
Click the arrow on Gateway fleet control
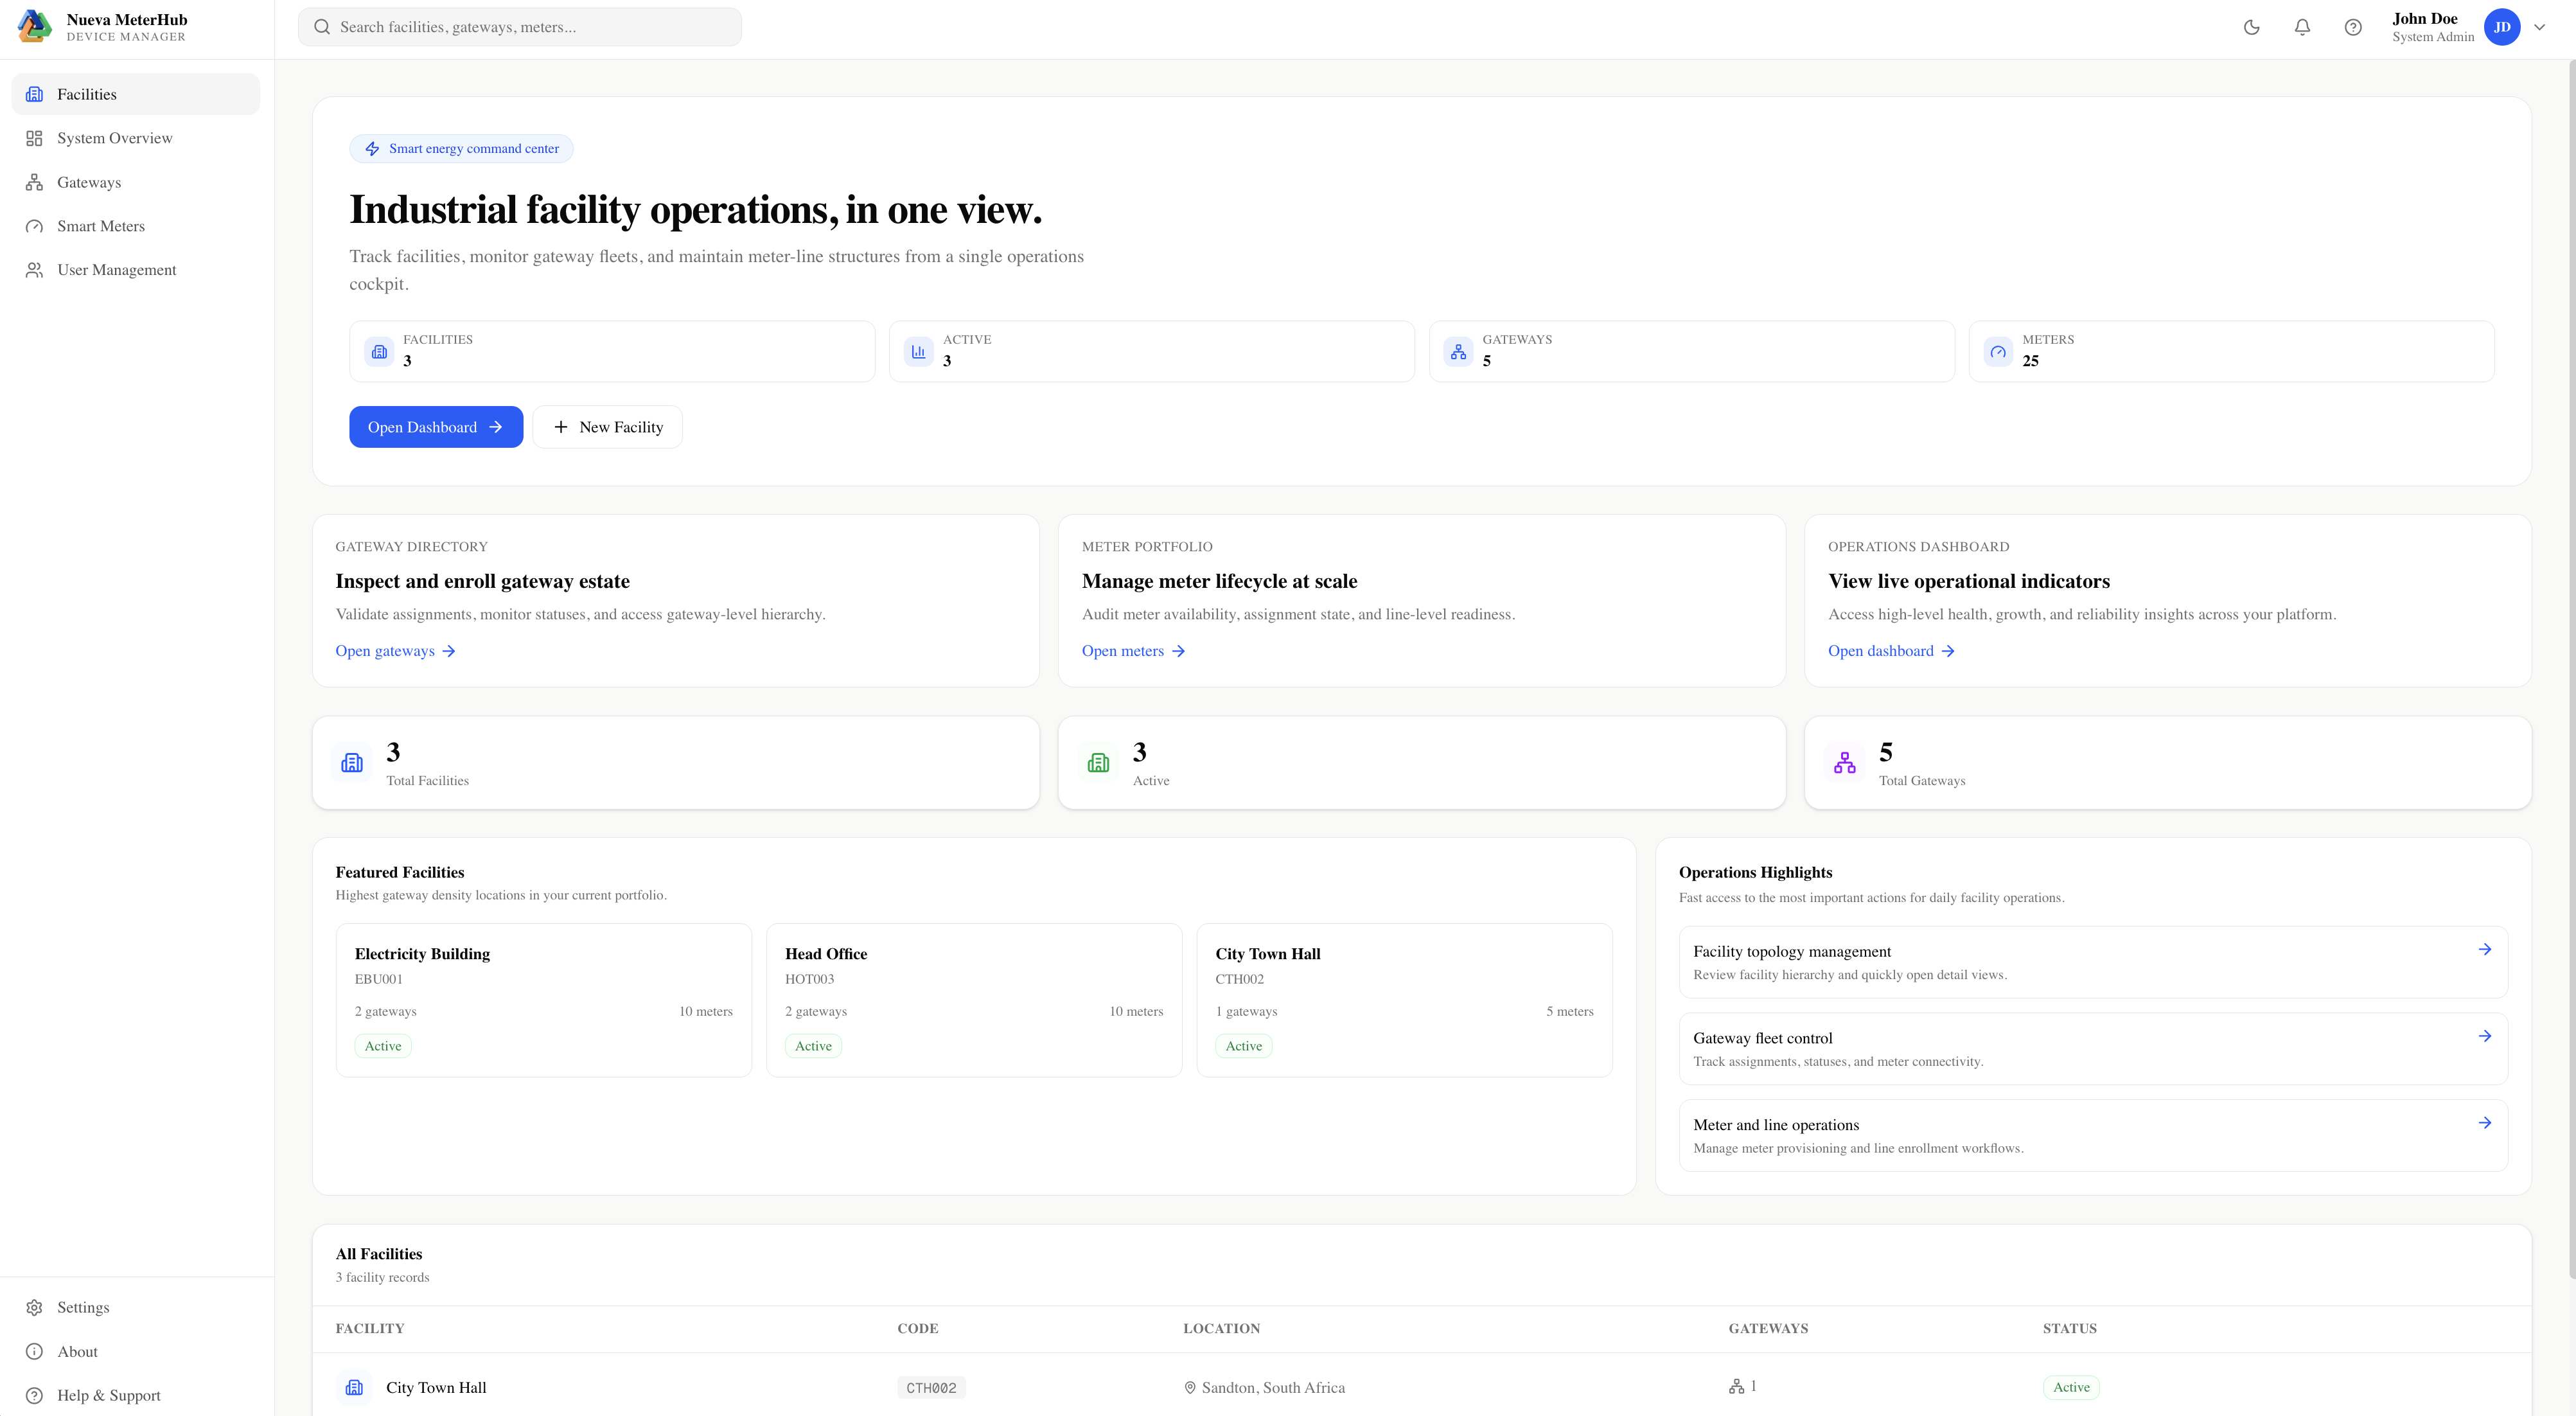2485,1036
